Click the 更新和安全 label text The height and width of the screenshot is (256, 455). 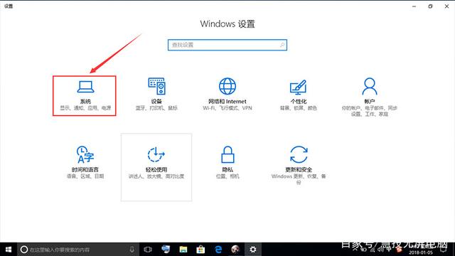[299, 169]
